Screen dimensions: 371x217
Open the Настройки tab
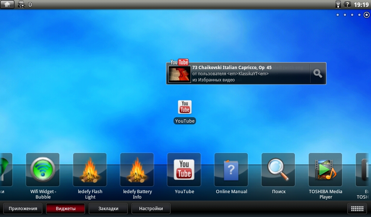(151, 208)
